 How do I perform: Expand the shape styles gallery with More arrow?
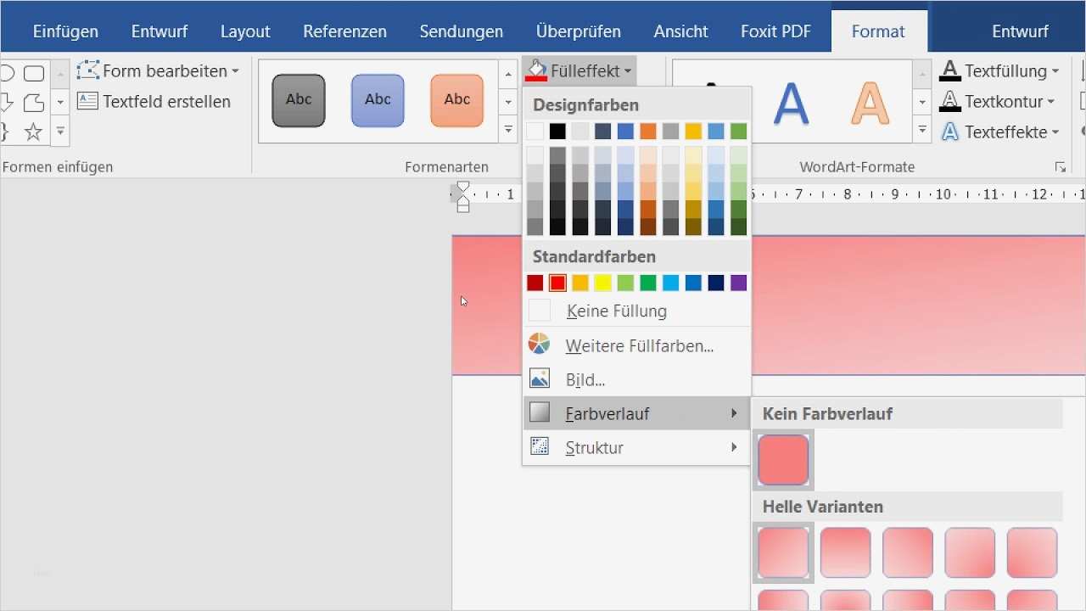click(x=507, y=129)
